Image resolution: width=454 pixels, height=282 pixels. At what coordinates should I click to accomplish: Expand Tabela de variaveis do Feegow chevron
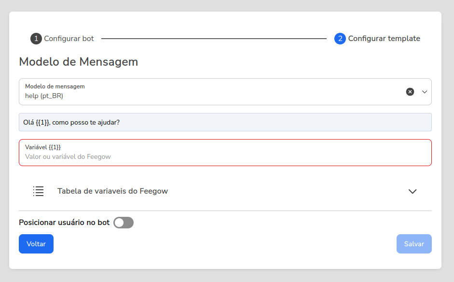pos(413,191)
